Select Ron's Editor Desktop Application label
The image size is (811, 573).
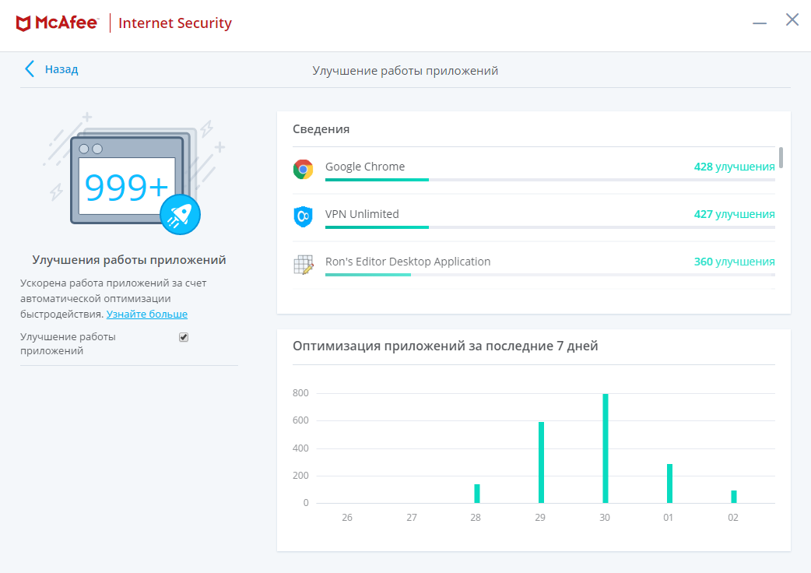coord(408,262)
